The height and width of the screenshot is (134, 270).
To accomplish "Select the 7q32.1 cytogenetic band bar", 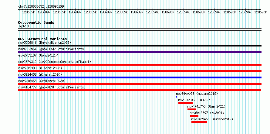I will pos(140,29).
